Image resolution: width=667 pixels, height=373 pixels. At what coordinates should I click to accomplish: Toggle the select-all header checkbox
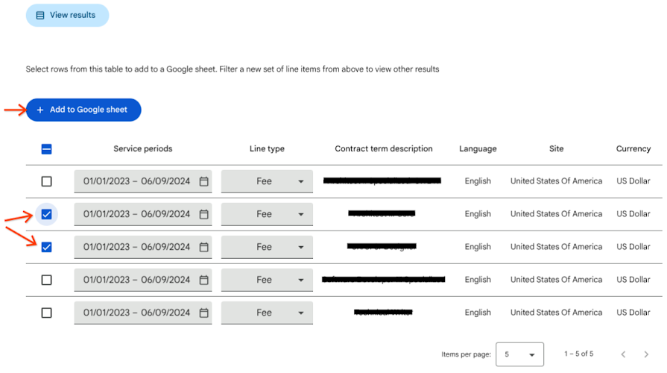pyautogui.click(x=46, y=149)
